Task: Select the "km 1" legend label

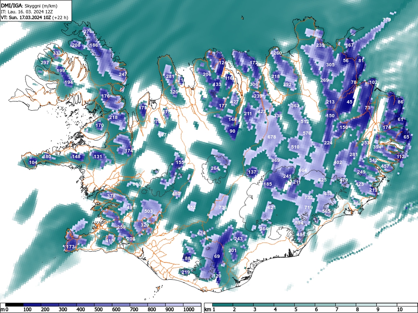Action: pyautogui.click(x=210, y=310)
